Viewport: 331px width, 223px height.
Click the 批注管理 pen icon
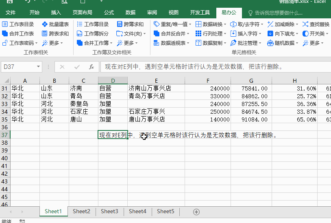click(x=233, y=43)
